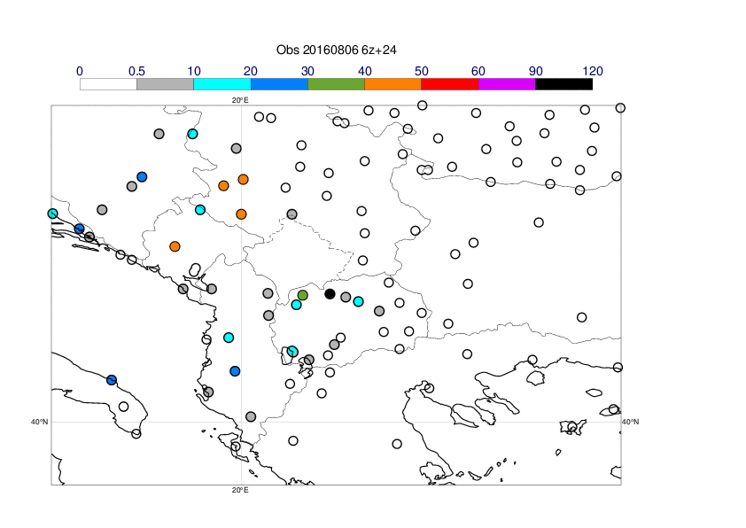The image size is (746, 528).
Task: Click the legend value "90"
Action: [536, 72]
